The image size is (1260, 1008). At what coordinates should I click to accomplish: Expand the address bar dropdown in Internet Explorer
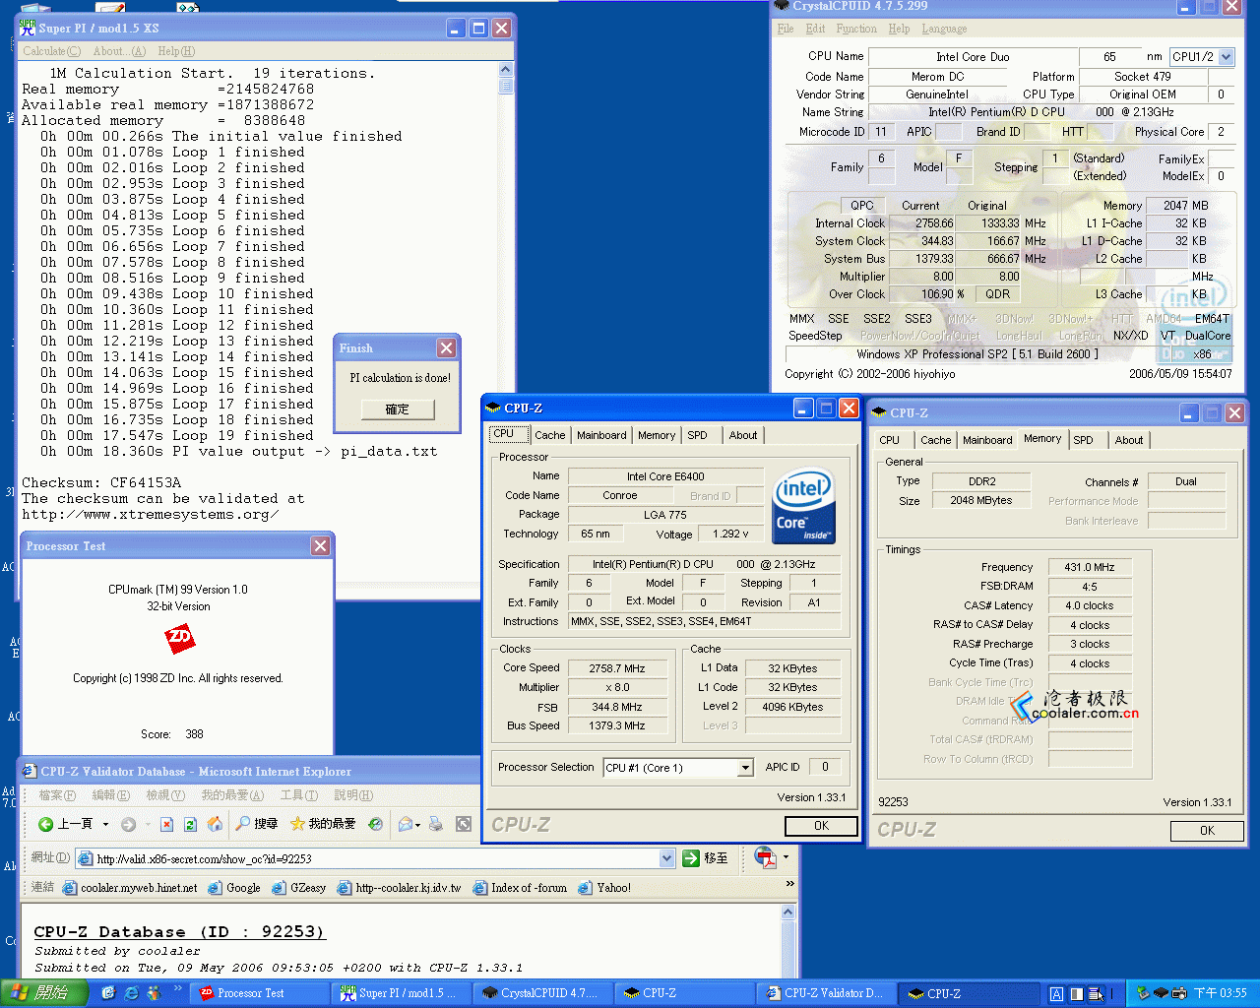coord(666,858)
